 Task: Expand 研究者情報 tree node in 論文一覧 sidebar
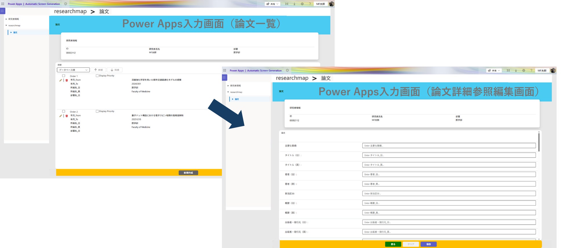coord(6,19)
